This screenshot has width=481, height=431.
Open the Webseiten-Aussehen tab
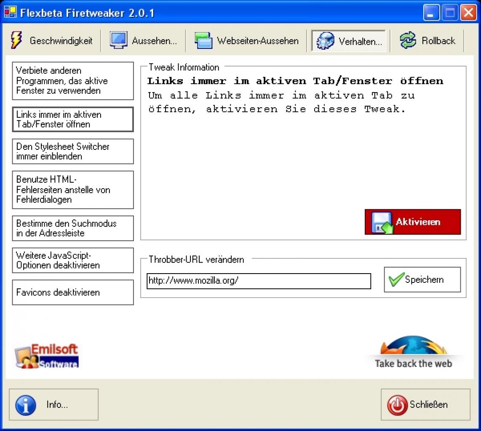246,40
